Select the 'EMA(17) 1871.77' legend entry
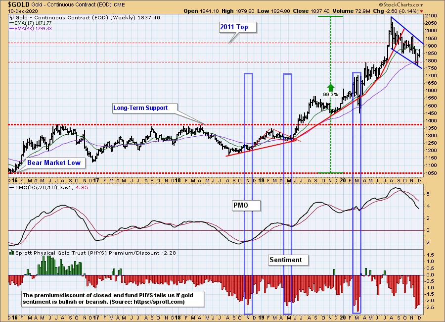The height and width of the screenshot is (322, 445). 31,23
